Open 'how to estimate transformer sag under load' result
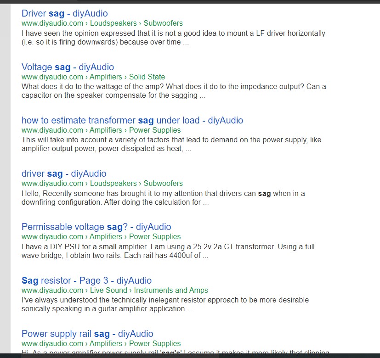Image resolution: width=380 pixels, height=358 pixels. (x=132, y=120)
